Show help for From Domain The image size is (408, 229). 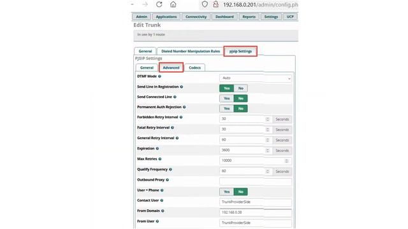coord(163,211)
